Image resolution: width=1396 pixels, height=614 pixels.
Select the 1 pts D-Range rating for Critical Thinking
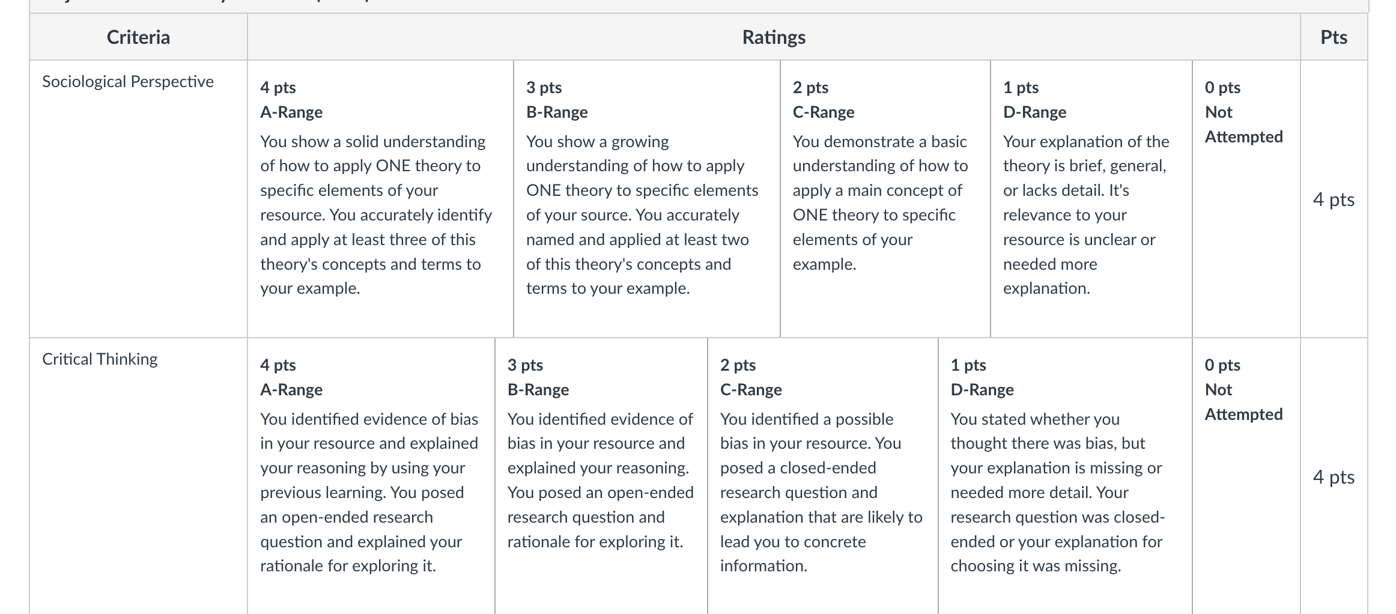click(x=1065, y=476)
